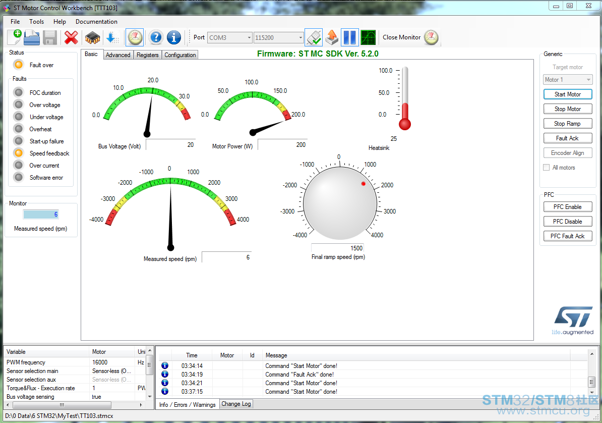Switch to the Configuration tab
Screen dimensions: 602x423
[x=180, y=55]
